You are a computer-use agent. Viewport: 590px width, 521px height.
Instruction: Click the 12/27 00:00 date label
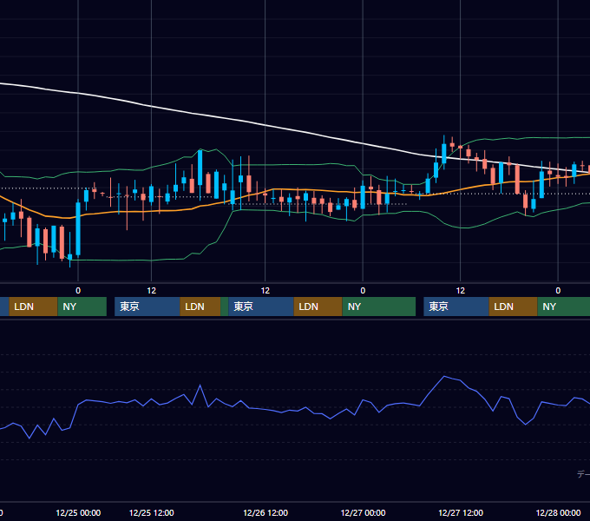click(363, 512)
